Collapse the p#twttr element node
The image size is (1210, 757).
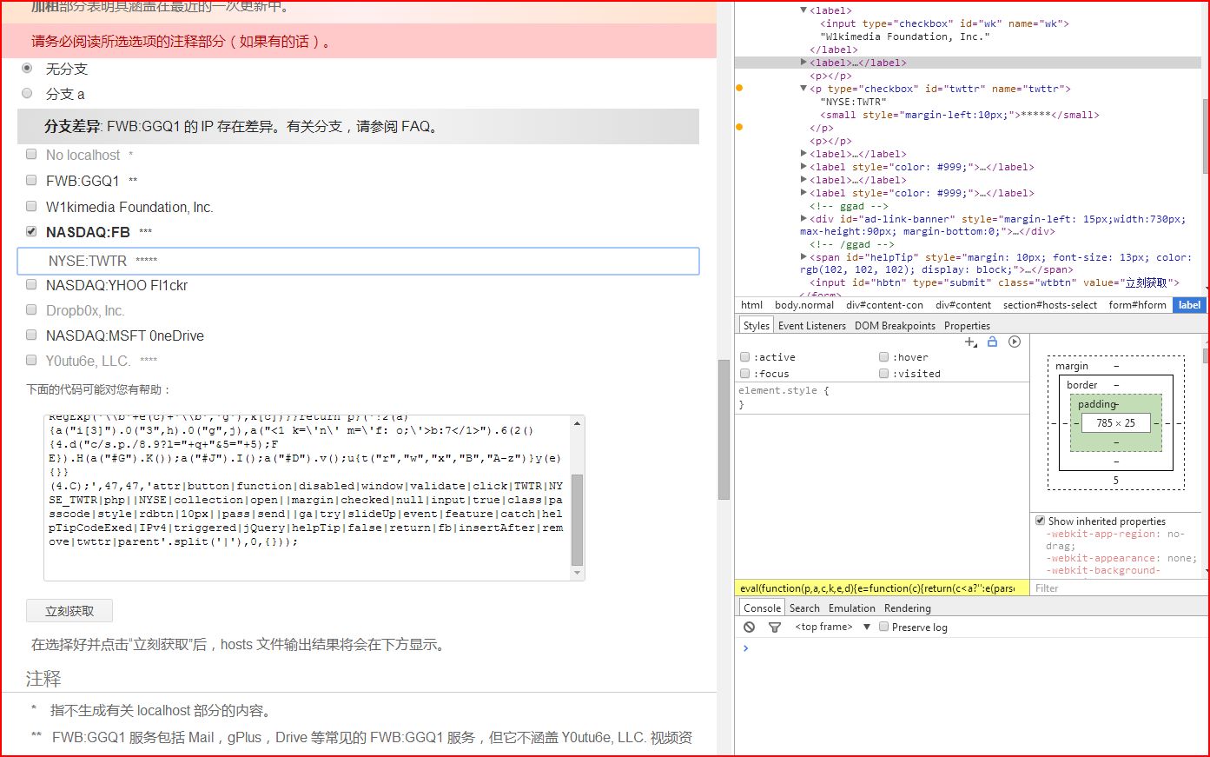(x=803, y=89)
